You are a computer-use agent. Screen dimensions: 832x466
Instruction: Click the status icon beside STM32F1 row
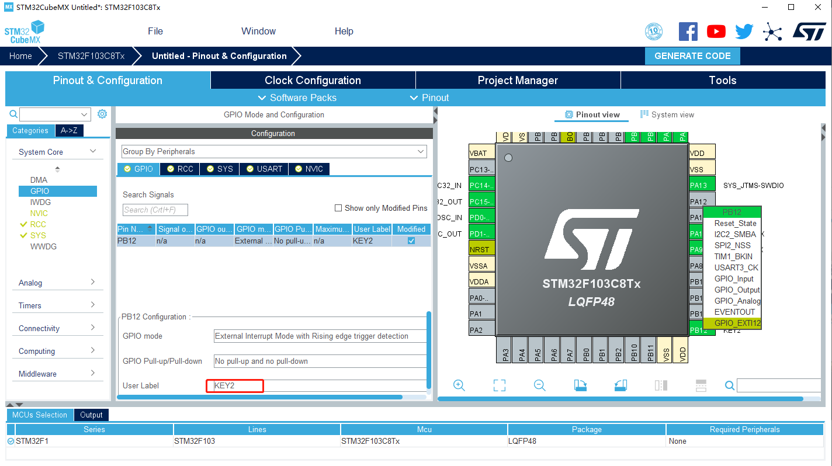point(11,441)
